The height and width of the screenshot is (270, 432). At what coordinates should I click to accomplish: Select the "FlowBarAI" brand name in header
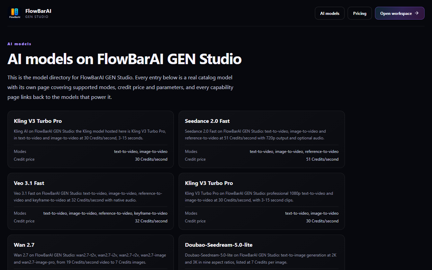38,11
